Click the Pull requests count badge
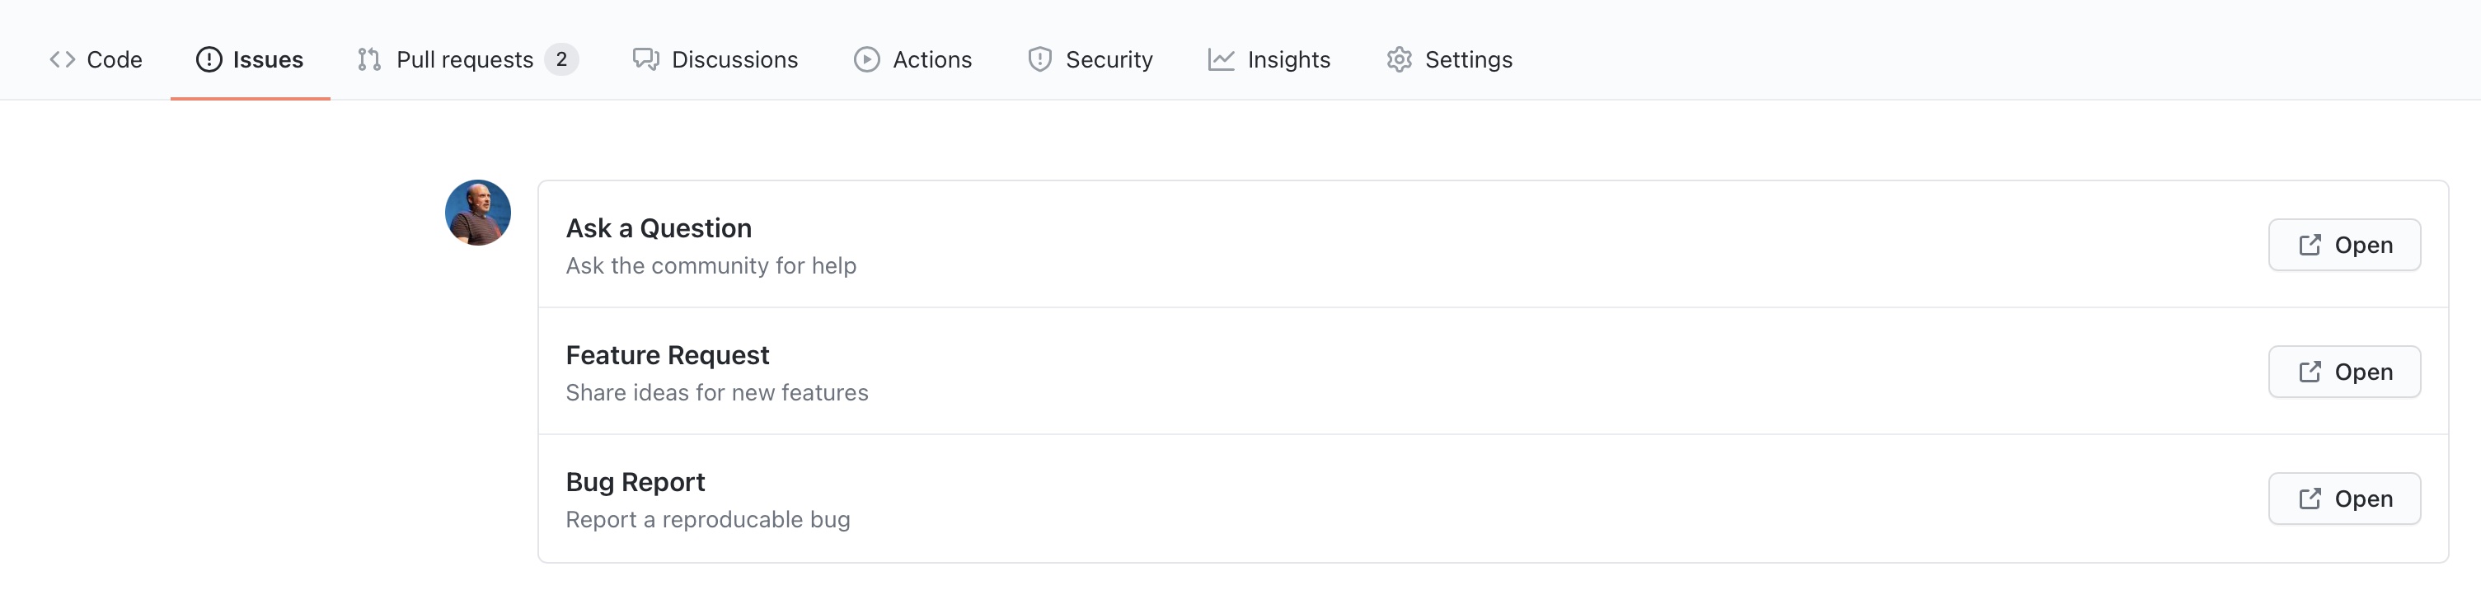 [x=561, y=59]
